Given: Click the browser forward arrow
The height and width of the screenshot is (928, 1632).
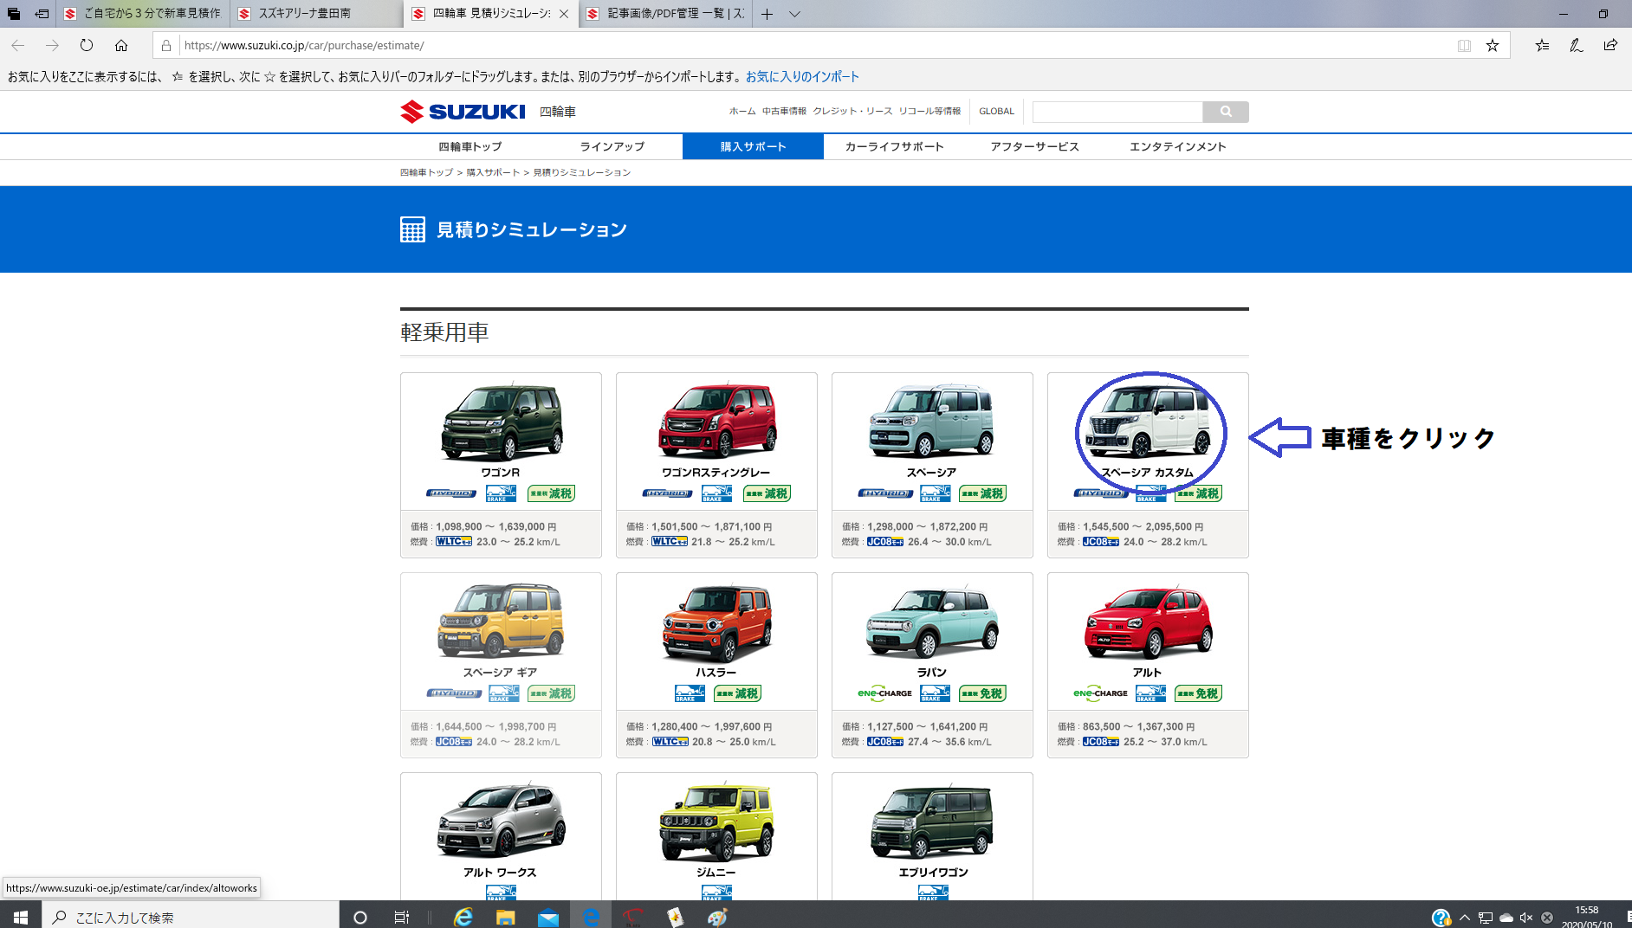Looking at the screenshot, I should [52, 45].
